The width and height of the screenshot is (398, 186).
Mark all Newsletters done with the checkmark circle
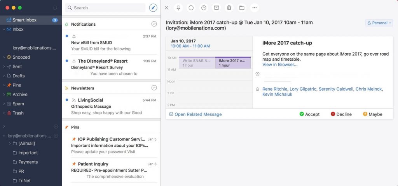[x=154, y=88]
